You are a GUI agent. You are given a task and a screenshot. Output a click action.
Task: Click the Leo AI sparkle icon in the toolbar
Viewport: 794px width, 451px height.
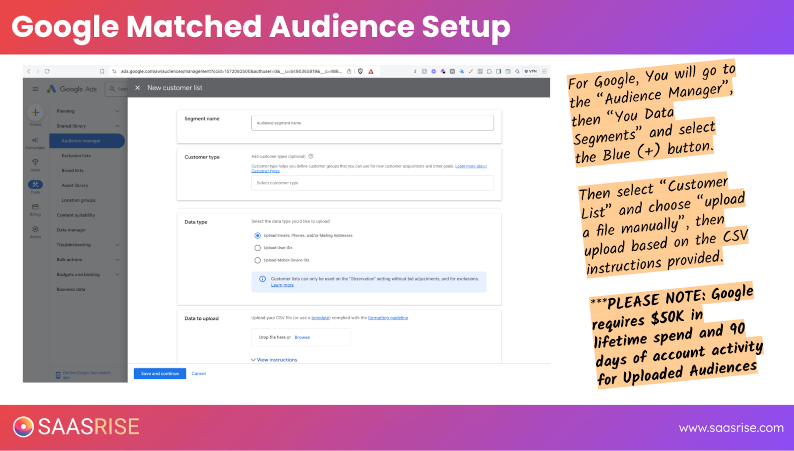coord(517,71)
